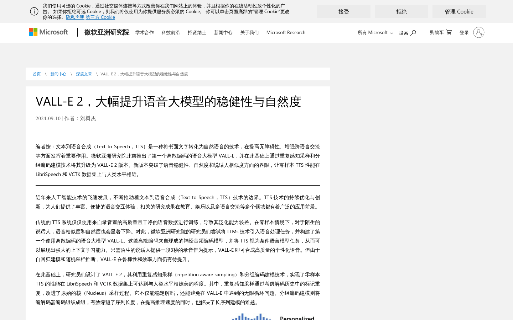The image size is (513, 320).
Task: Open the 第三方 Cookie link
Action: tap(100, 17)
